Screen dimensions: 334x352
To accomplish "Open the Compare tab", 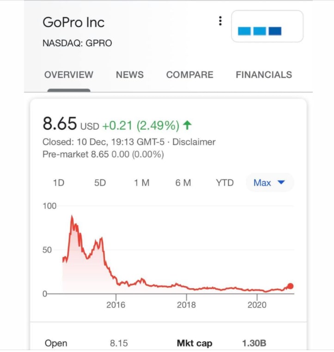I will coord(190,75).
